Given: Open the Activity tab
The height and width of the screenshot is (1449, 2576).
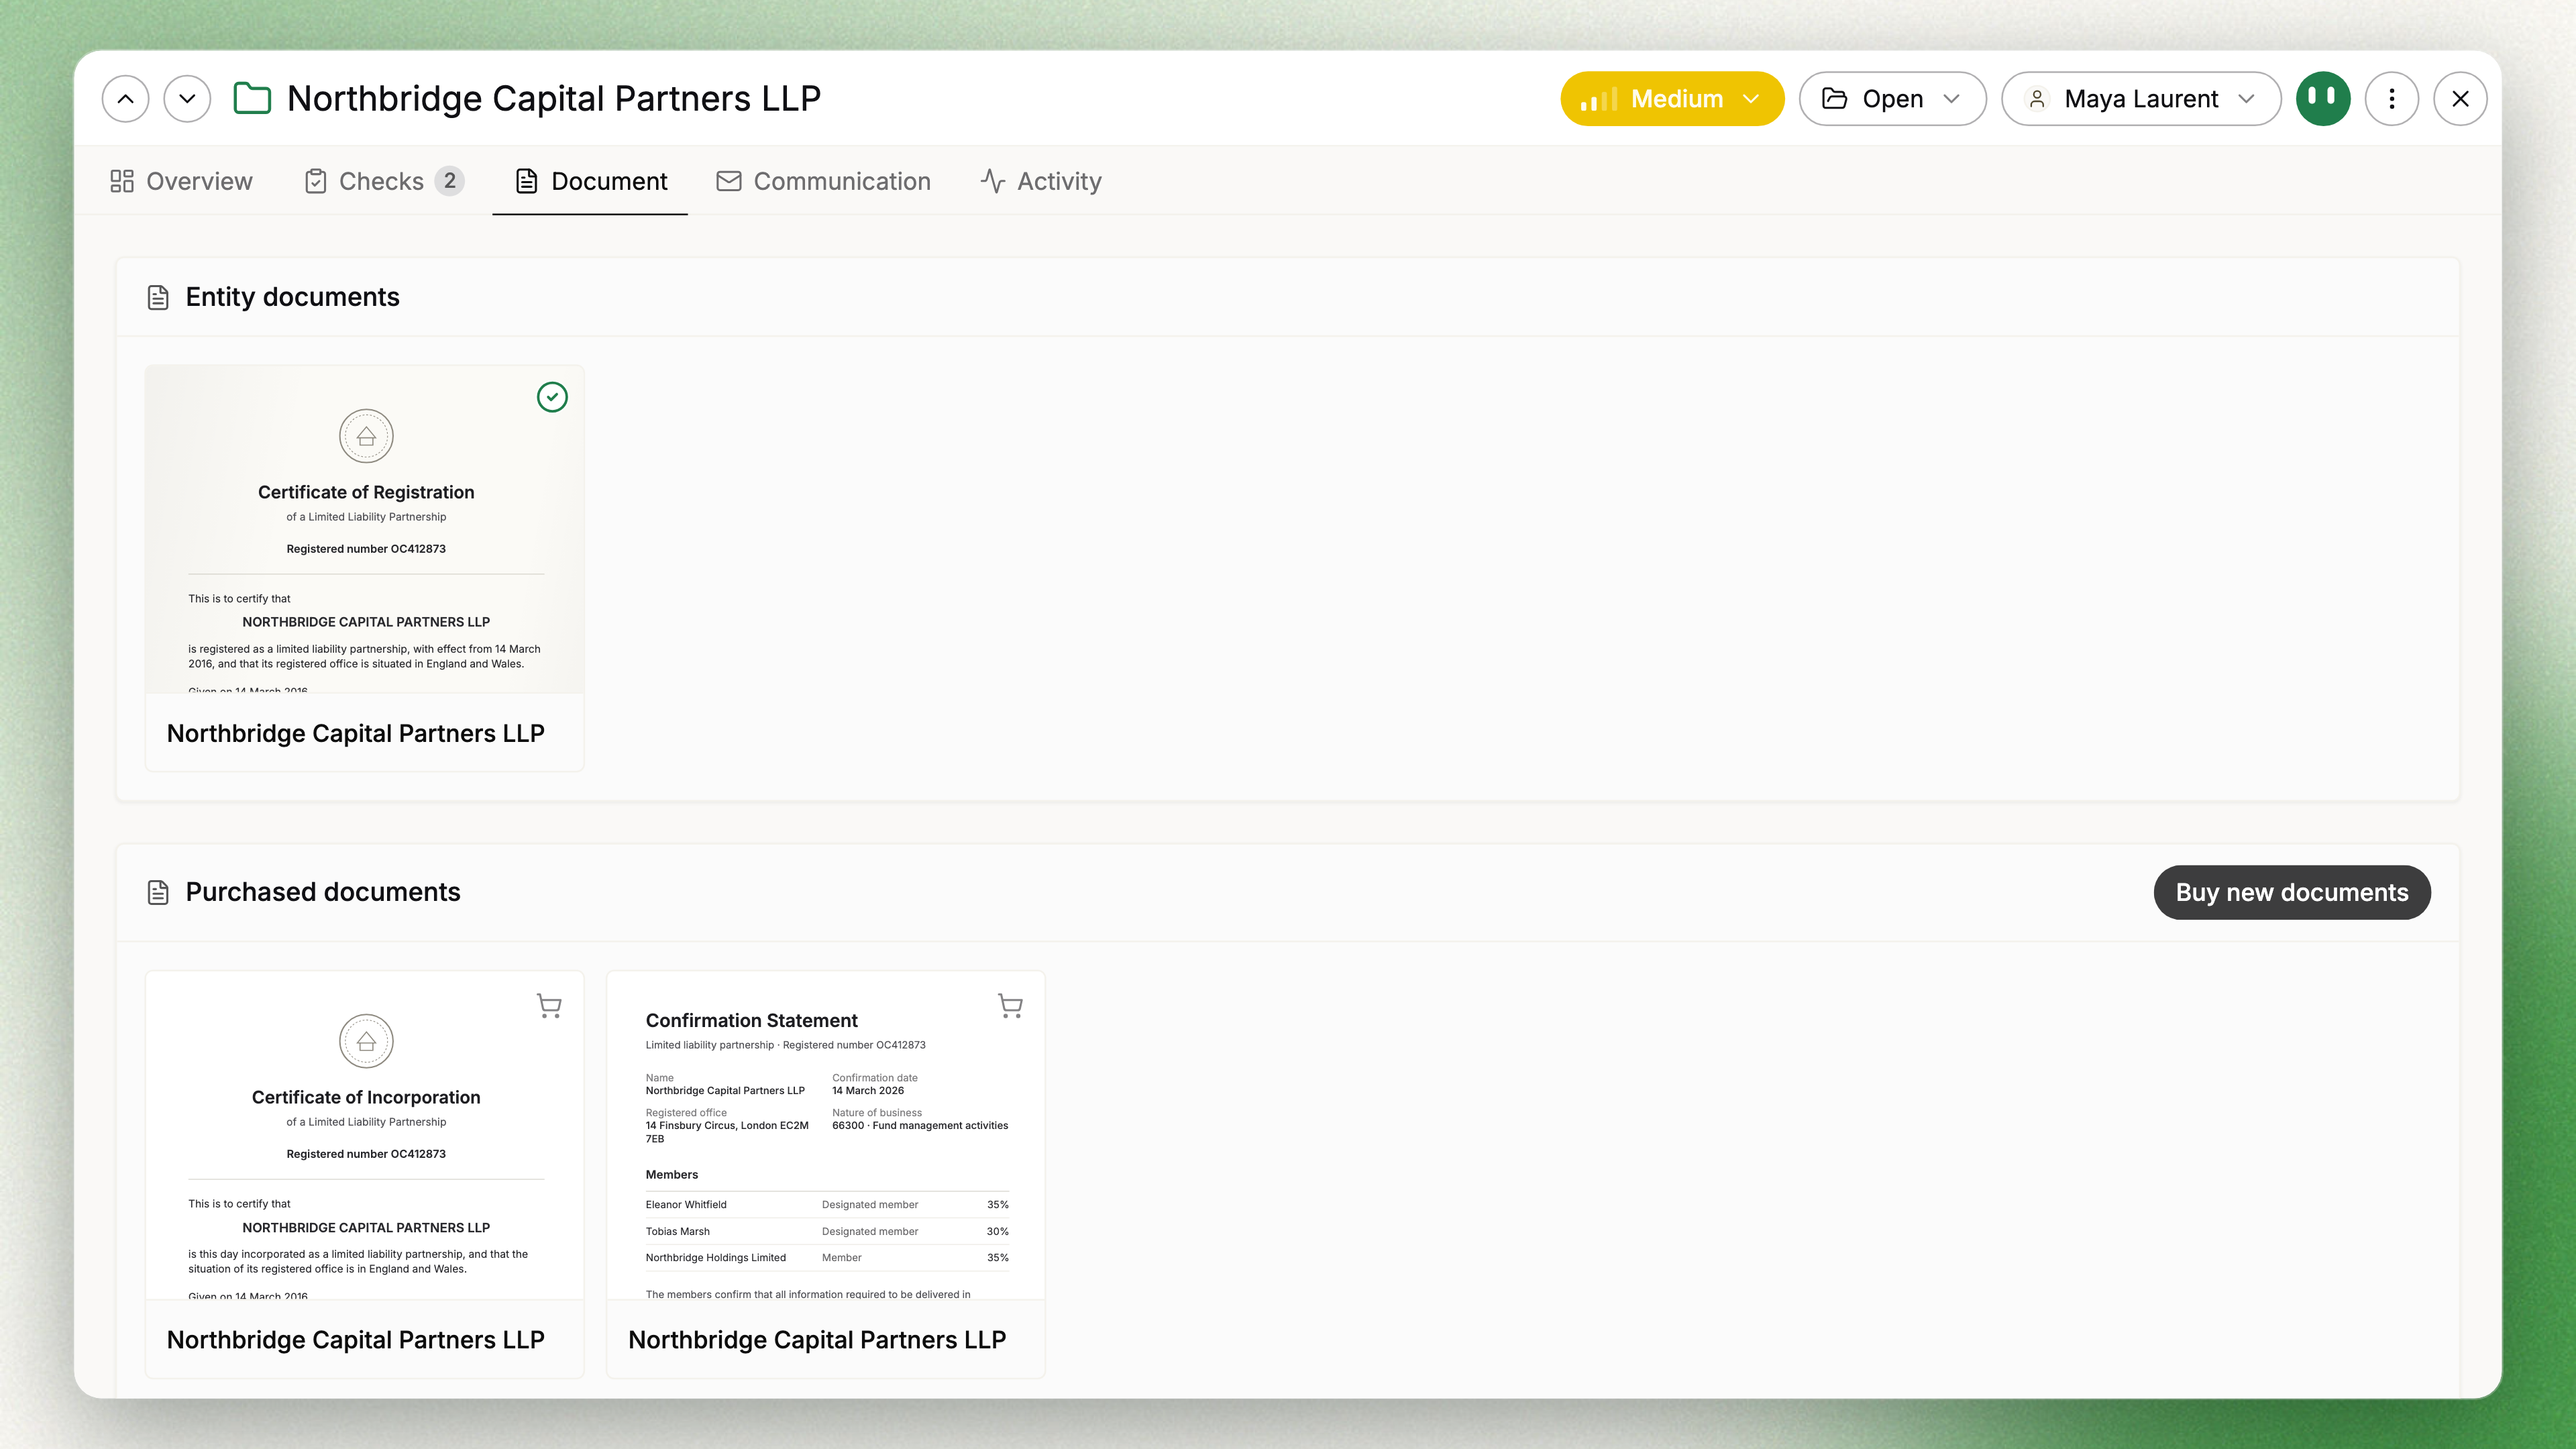Looking at the screenshot, I should [1040, 181].
